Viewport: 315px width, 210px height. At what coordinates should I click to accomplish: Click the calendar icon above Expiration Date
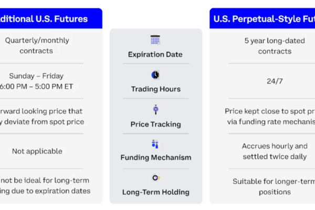pyautogui.click(x=155, y=40)
